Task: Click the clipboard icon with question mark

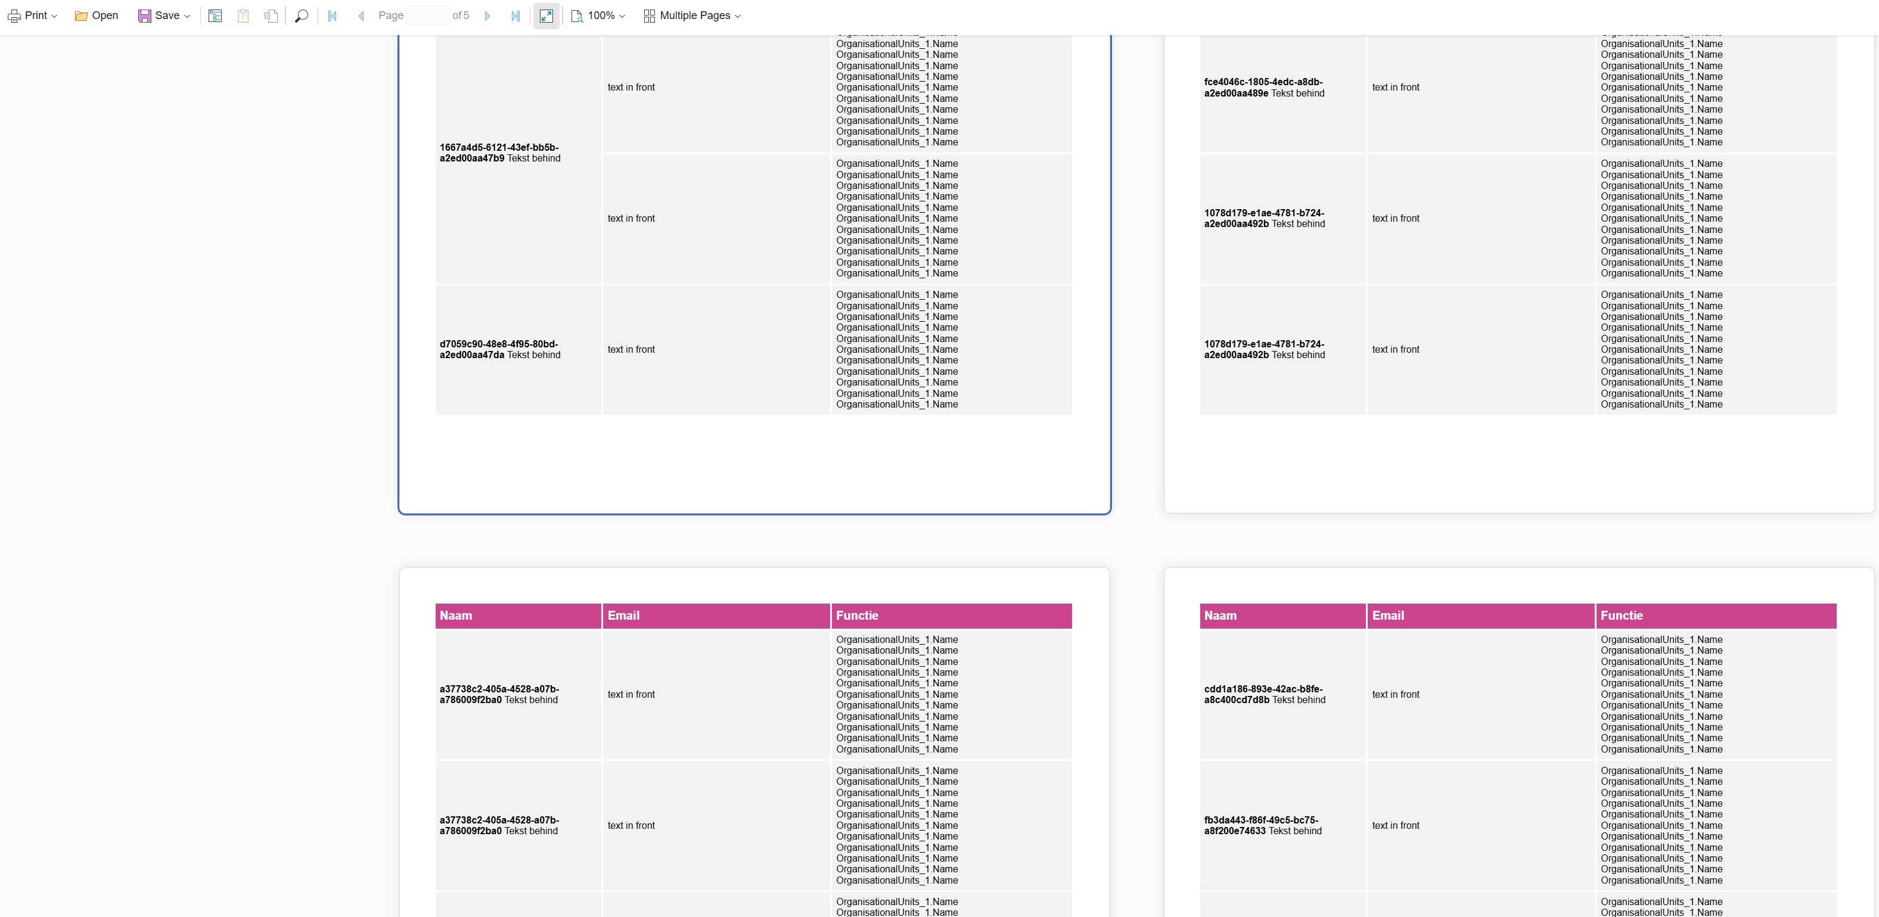Action: coord(243,15)
